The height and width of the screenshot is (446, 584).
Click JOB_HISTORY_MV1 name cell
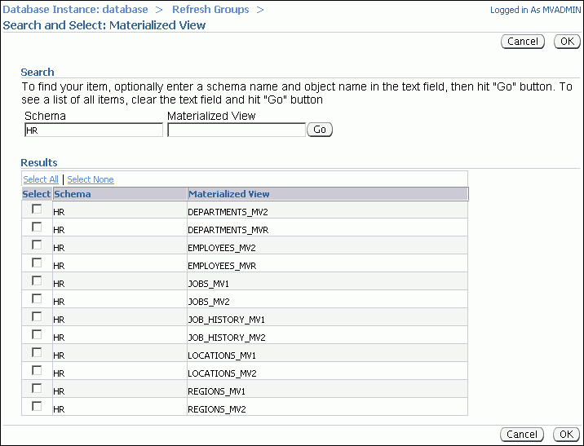coord(327,317)
